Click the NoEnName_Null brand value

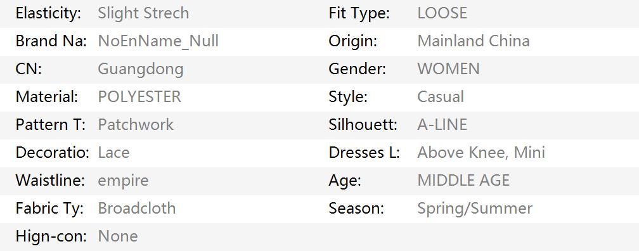pos(158,42)
